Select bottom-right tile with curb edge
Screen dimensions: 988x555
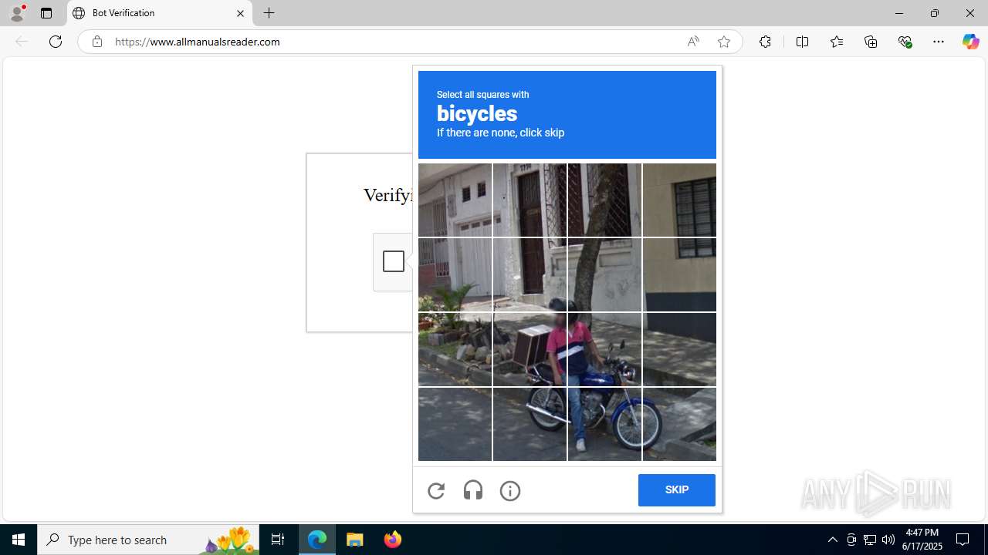679,424
